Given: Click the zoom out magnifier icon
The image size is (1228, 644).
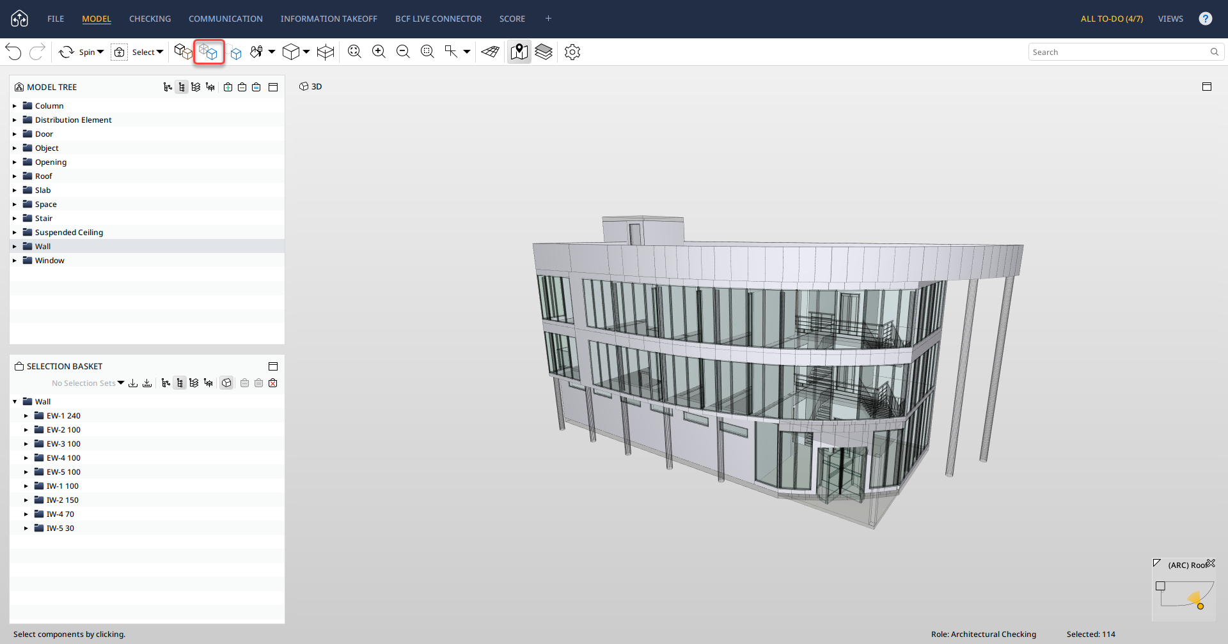Looking at the screenshot, I should pyautogui.click(x=403, y=52).
